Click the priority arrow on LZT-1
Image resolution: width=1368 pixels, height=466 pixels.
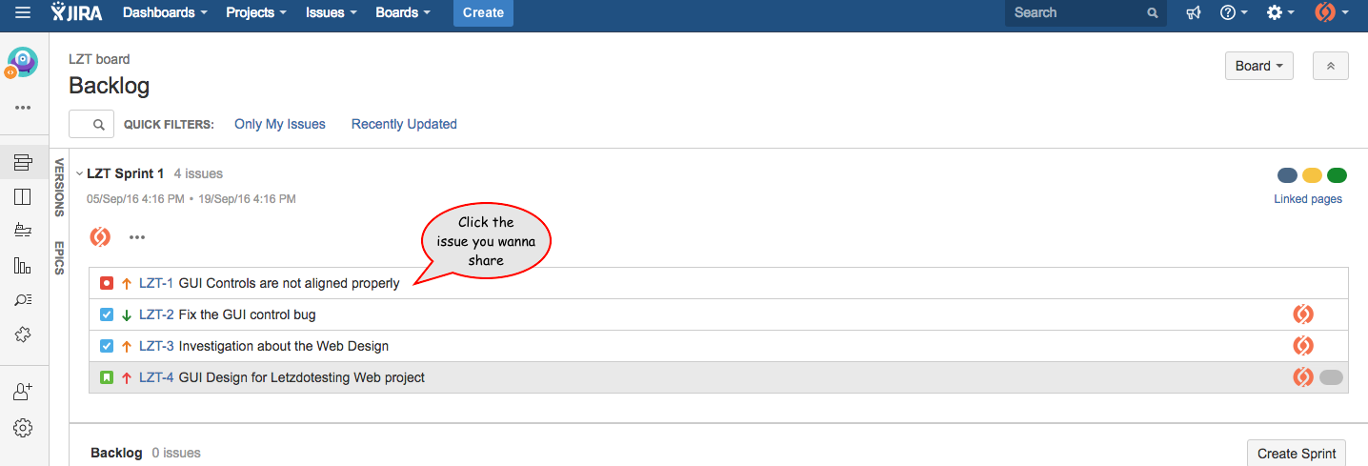tap(126, 283)
